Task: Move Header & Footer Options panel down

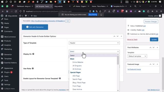Action: pyautogui.click(x=118, y=36)
